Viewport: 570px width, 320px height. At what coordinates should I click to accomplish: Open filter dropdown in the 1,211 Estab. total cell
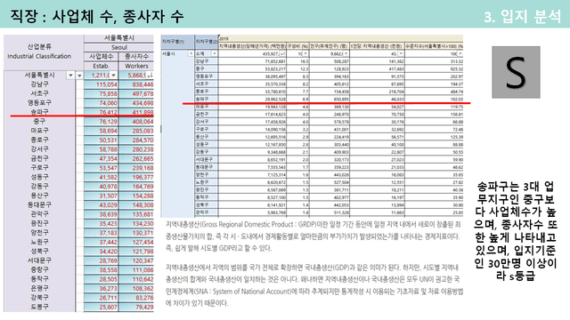tap(114, 75)
